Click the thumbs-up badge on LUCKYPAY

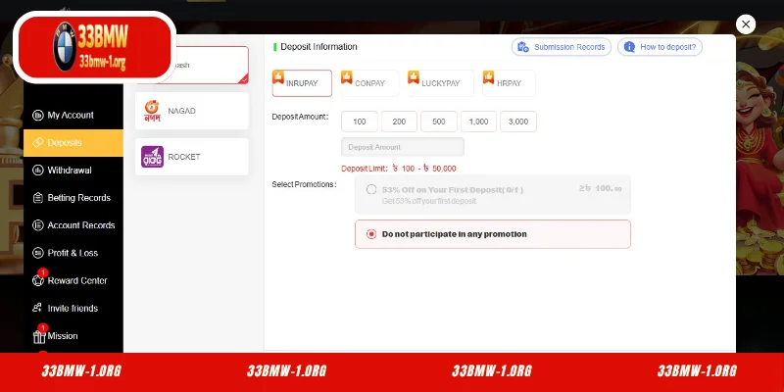coord(414,77)
